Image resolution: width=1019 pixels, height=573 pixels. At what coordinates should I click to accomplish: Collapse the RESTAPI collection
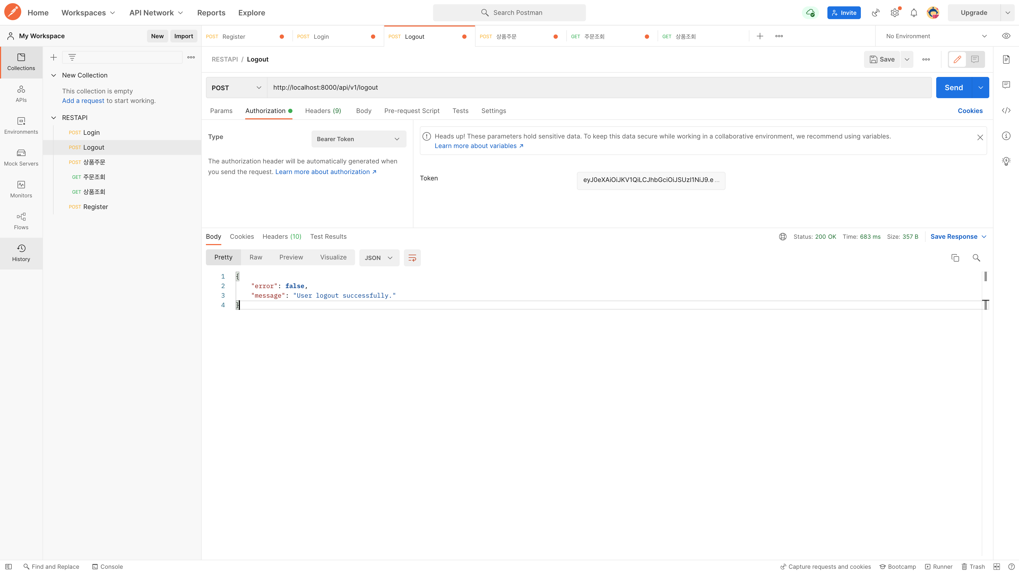(x=54, y=118)
